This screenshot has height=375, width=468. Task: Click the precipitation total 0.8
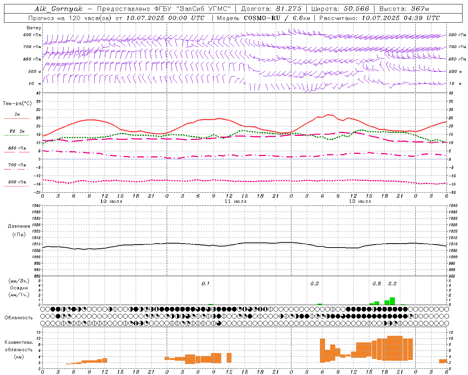pyautogui.click(x=377, y=284)
